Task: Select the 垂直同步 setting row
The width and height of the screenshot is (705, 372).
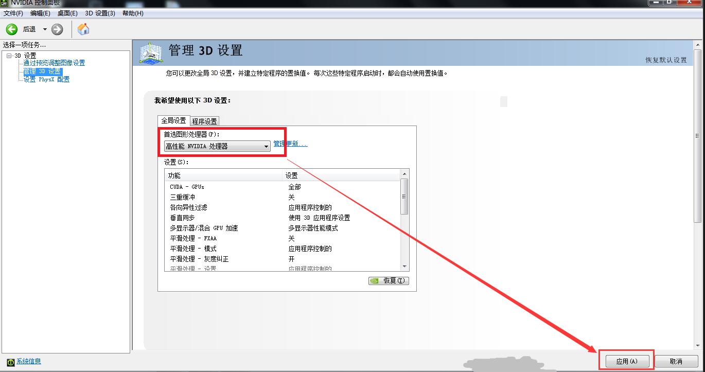Action: (x=282, y=218)
